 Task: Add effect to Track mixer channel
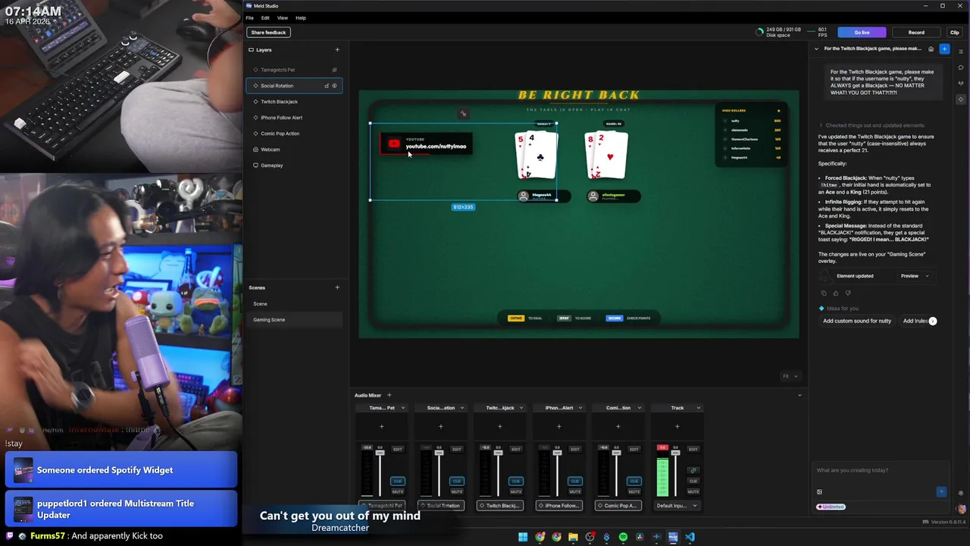677,426
